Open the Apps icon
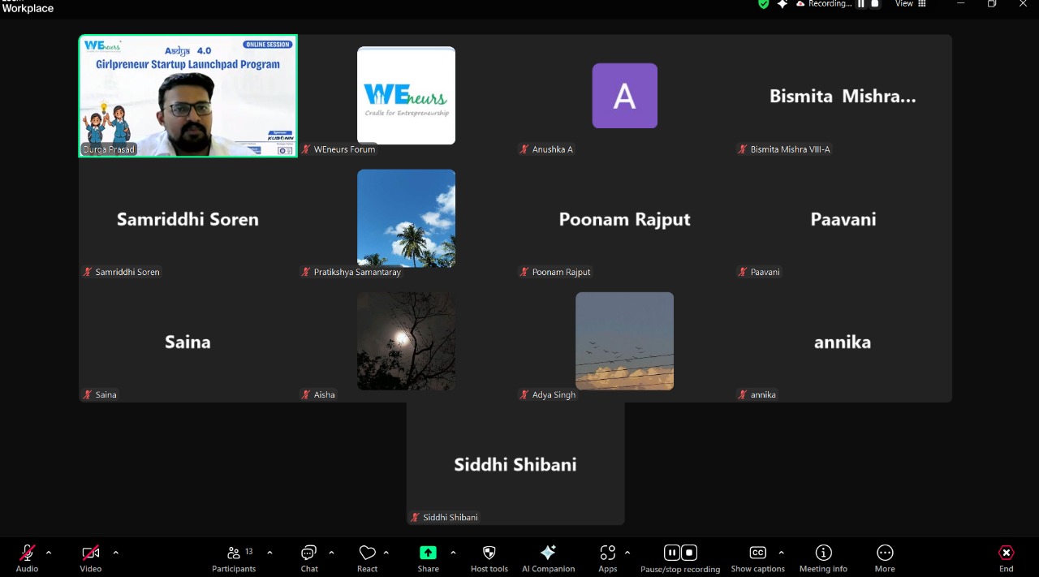Viewport: 1039px width, 577px height. [x=607, y=553]
